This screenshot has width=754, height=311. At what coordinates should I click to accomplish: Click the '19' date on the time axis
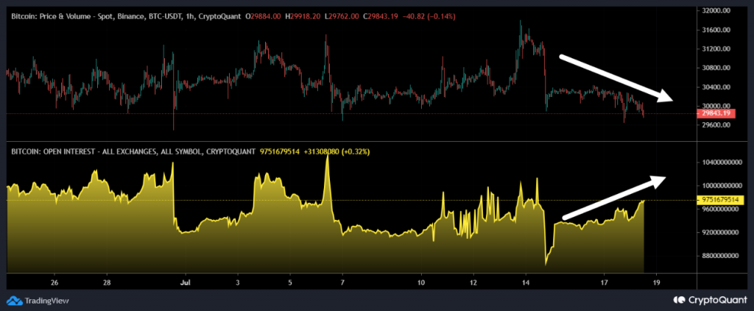tap(657, 282)
